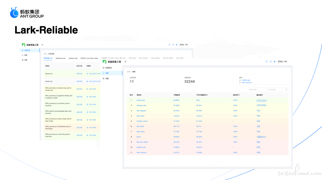Click globe icon in back window header

(177, 45)
